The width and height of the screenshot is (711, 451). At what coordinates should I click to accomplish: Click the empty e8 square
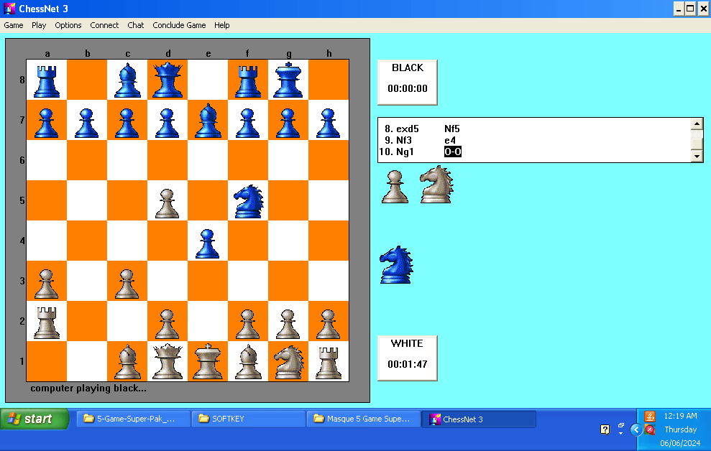tap(208, 80)
